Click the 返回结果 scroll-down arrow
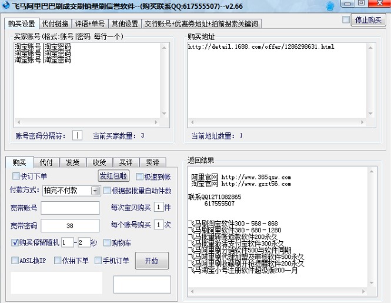 pyautogui.click(x=372, y=282)
